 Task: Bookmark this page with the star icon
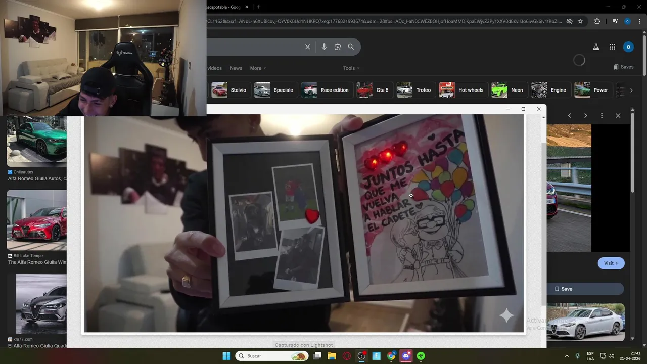(x=580, y=21)
